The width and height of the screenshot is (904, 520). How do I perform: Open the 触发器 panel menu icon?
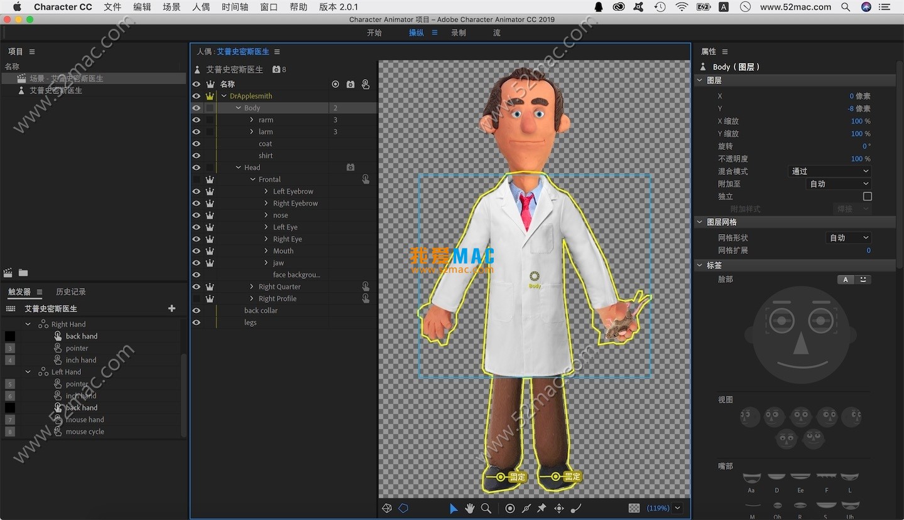[40, 292]
